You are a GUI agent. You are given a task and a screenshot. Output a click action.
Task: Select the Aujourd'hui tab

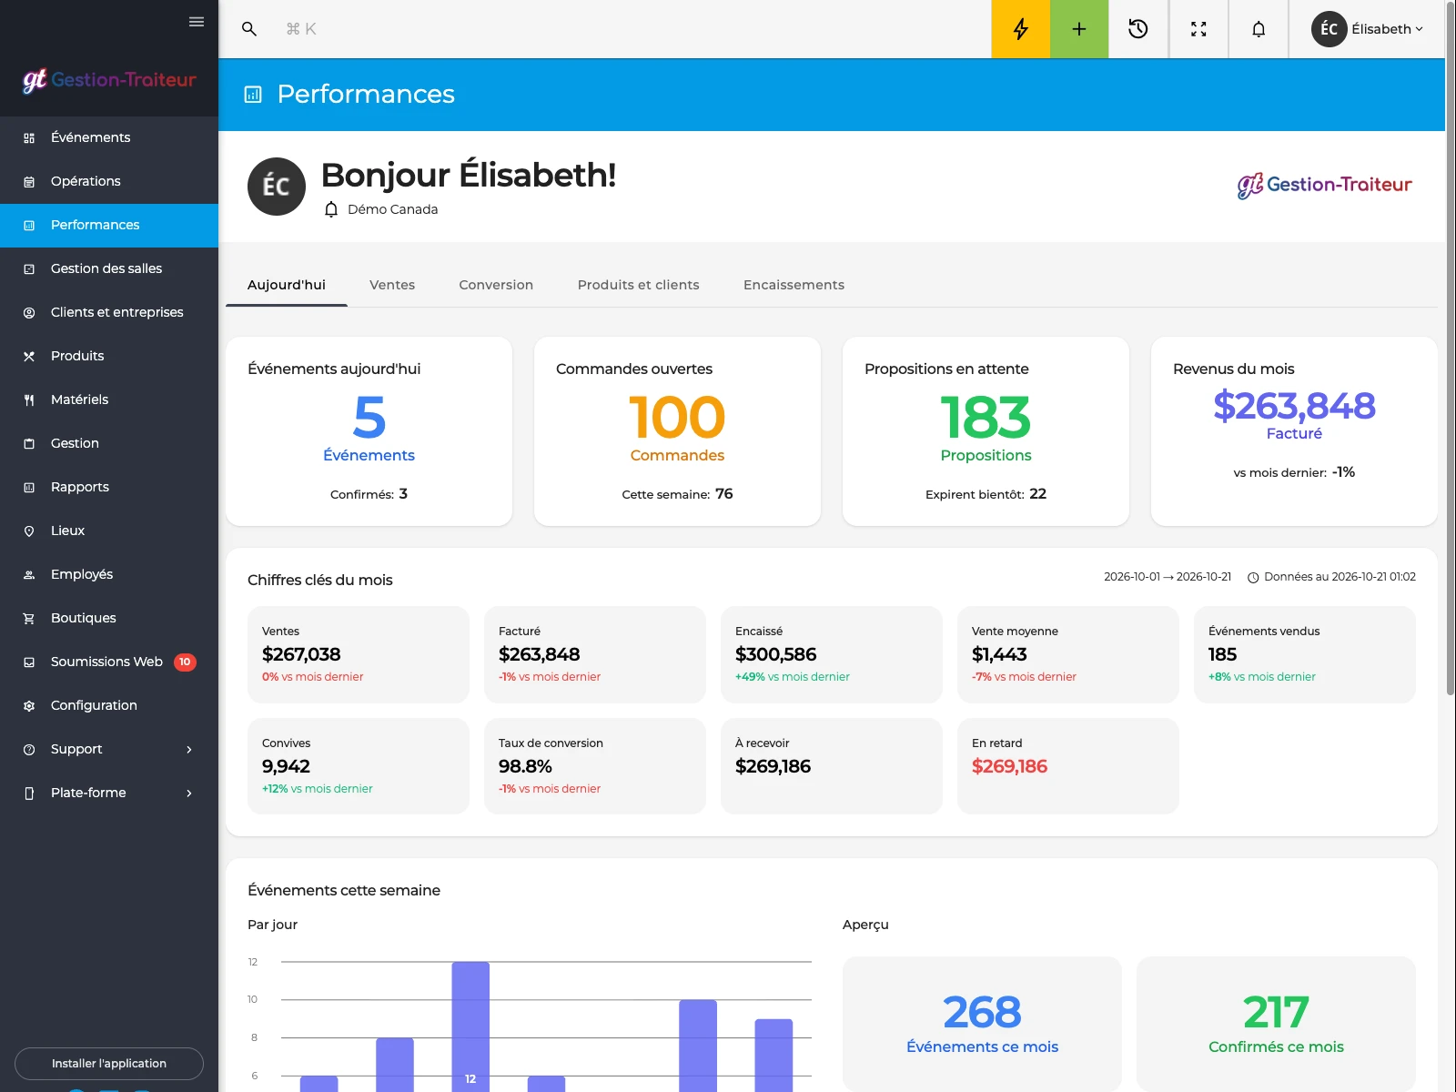tap(287, 285)
